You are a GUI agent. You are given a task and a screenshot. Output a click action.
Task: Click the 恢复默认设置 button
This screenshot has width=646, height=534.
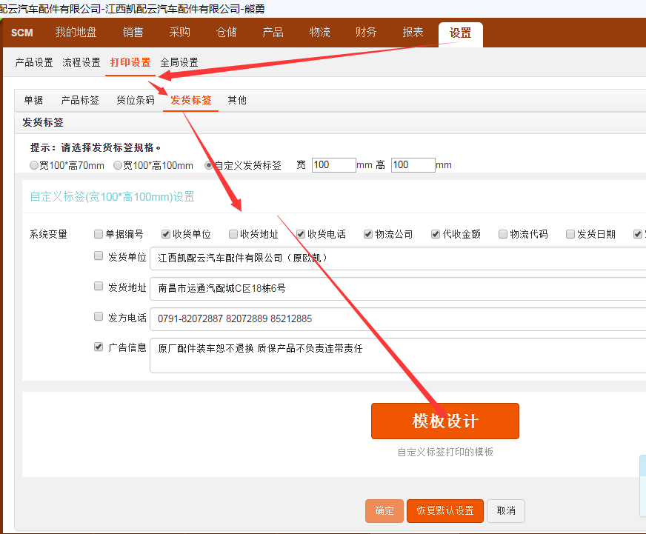(x=444, y=511)
